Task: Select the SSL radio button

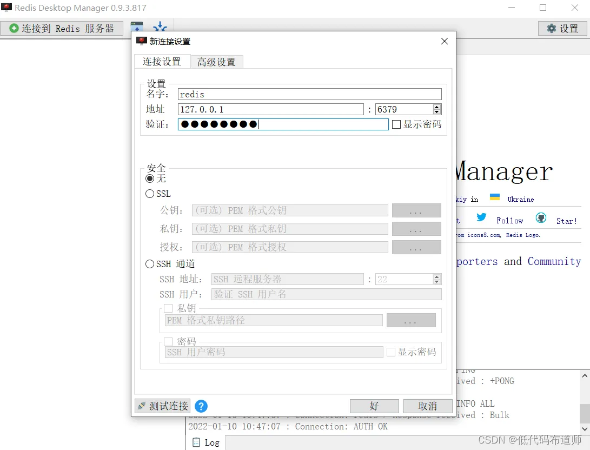Action: pyautogui.click(x=150, y=194)
